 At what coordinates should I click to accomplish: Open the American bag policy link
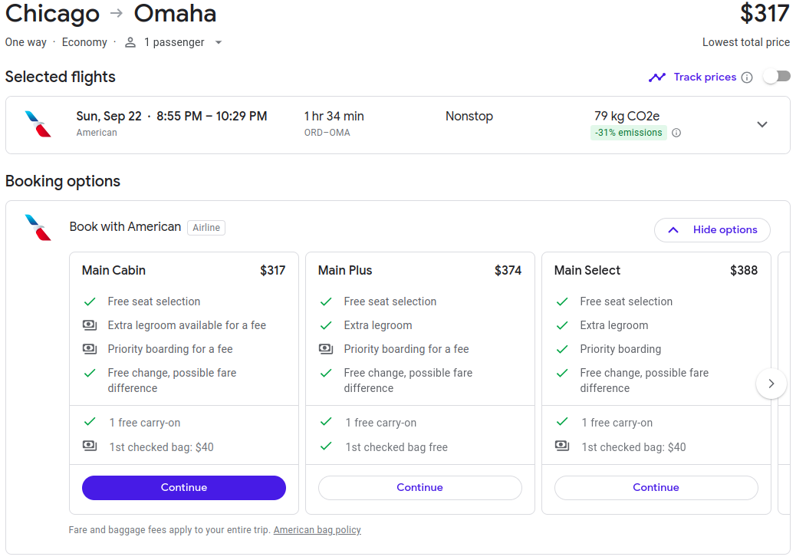(x=317, y=529)
